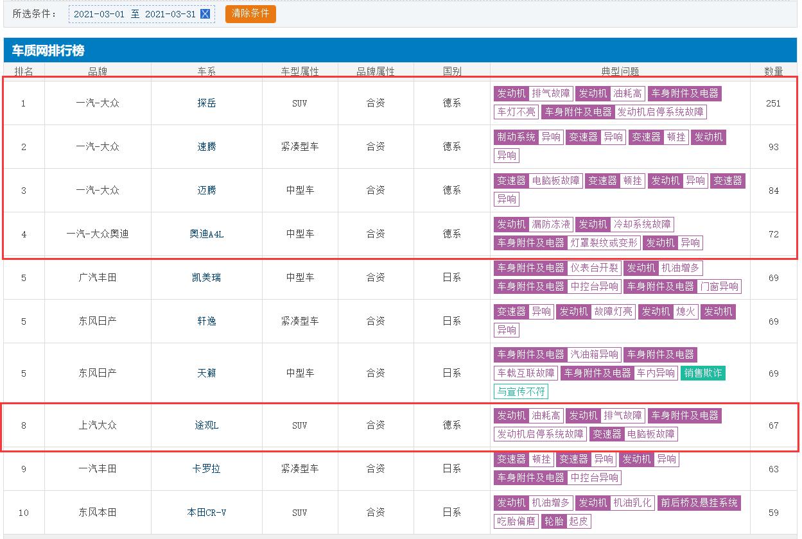This screenshot has height=539, width=802.
Task: Click the 车质网排行榜 table title
Action: click(48, 51)
